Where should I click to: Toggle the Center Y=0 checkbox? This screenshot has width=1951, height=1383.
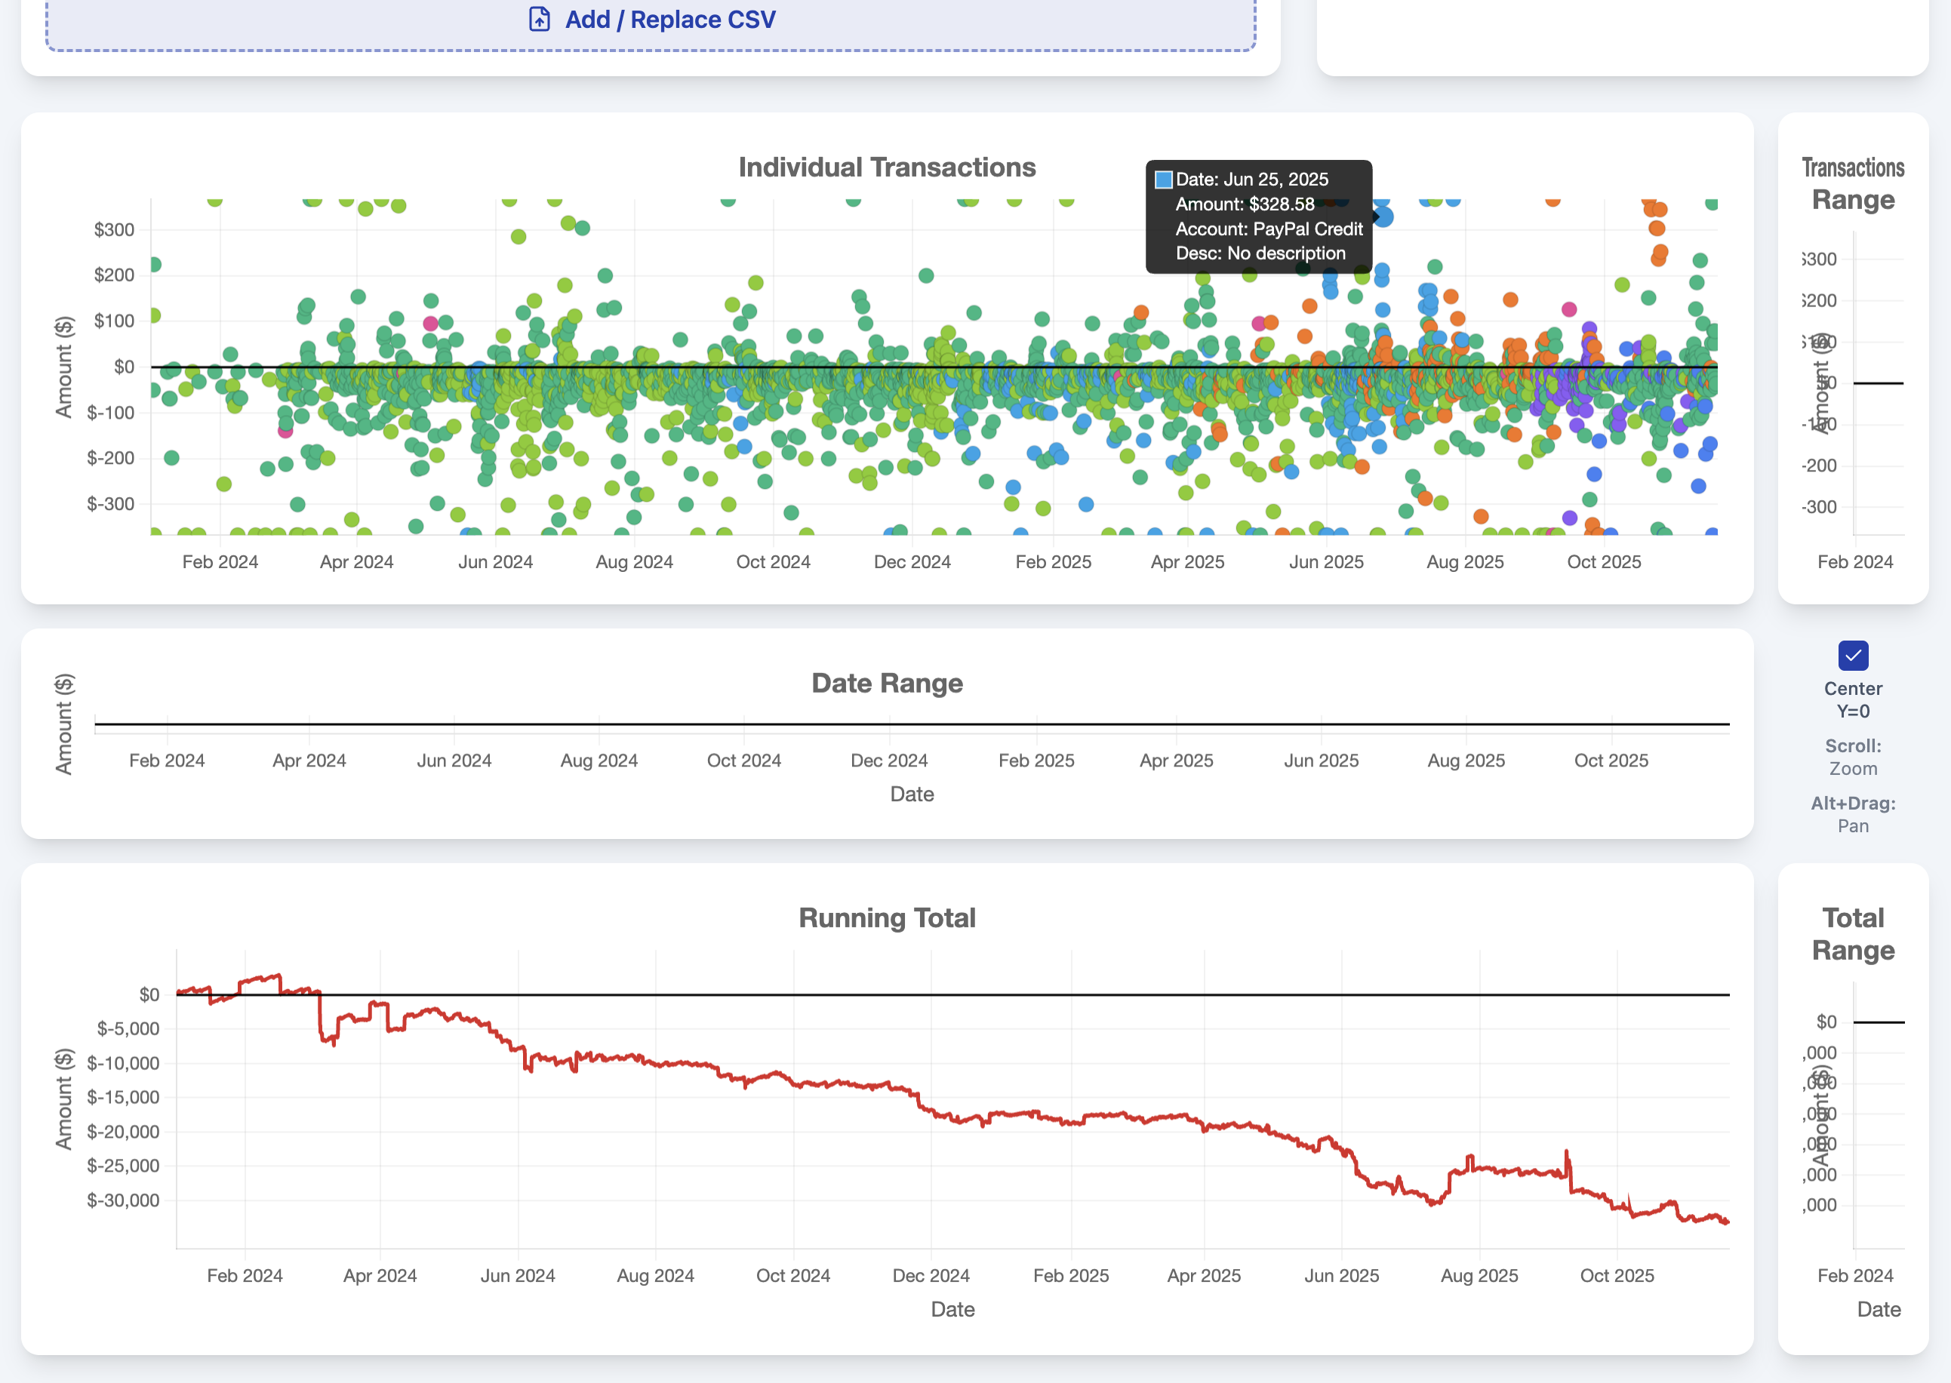tap(1853, 656)
